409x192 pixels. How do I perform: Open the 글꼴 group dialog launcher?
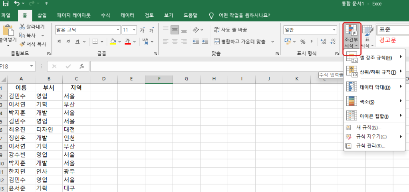(155, 54)
